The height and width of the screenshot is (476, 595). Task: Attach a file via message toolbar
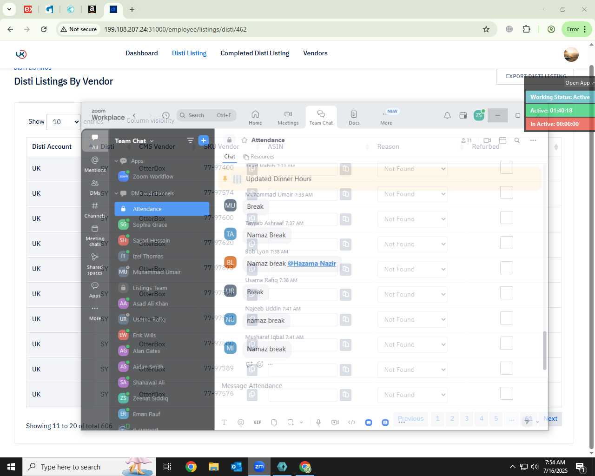[x=274, y=422]
